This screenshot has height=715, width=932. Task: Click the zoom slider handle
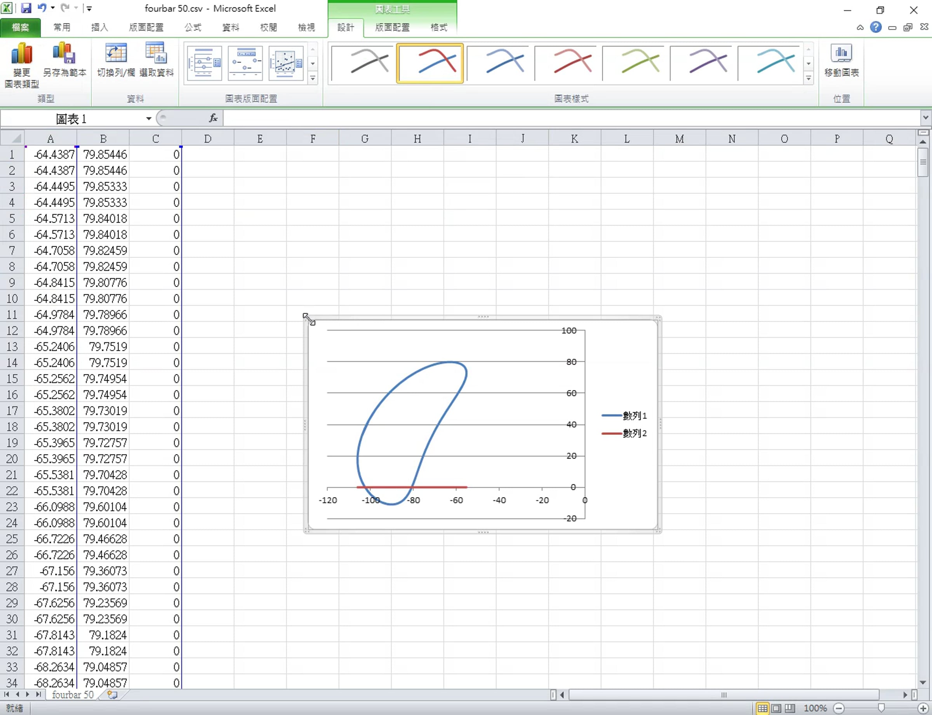(x=881, y=708)
